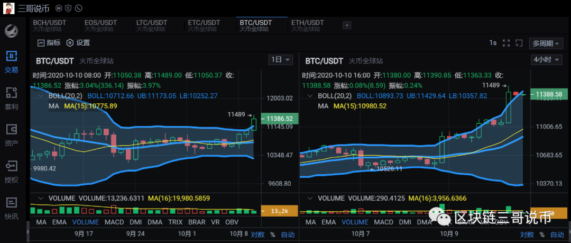This screenshot has height=243, width=571.
Task: Click the orange 13.2k volume tag
Action: (280, 211)
